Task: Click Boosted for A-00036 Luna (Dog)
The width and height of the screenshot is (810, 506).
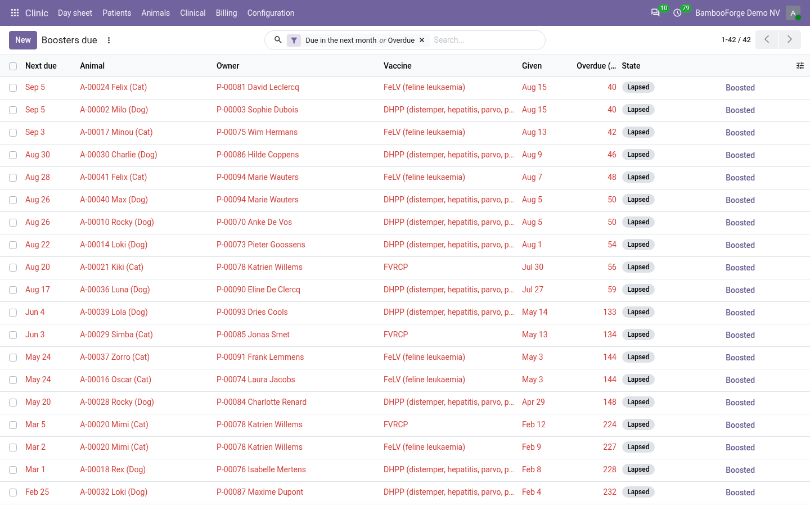Action: (x=740, y=290)
